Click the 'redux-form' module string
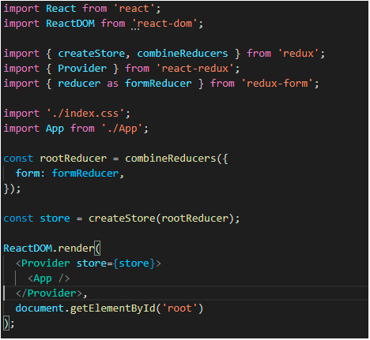The width and height of the screenshot is (370, 340). pos(277,84)
